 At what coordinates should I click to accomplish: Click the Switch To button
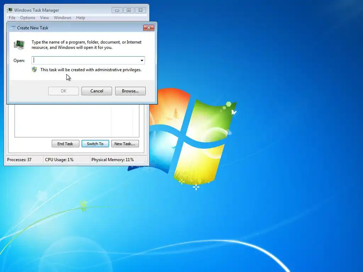tap(95, 144)
